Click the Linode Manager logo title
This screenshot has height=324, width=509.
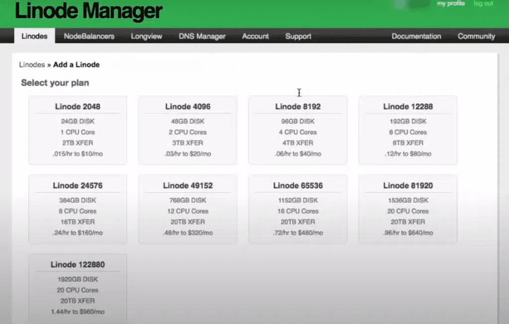[x=88, y=11]
